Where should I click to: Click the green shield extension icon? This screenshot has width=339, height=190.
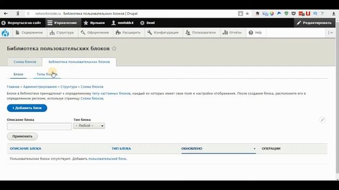pyautogui.click(x=286, y=14)
